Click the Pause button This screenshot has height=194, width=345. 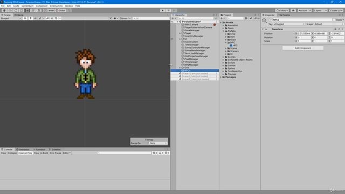pos(168,10)
